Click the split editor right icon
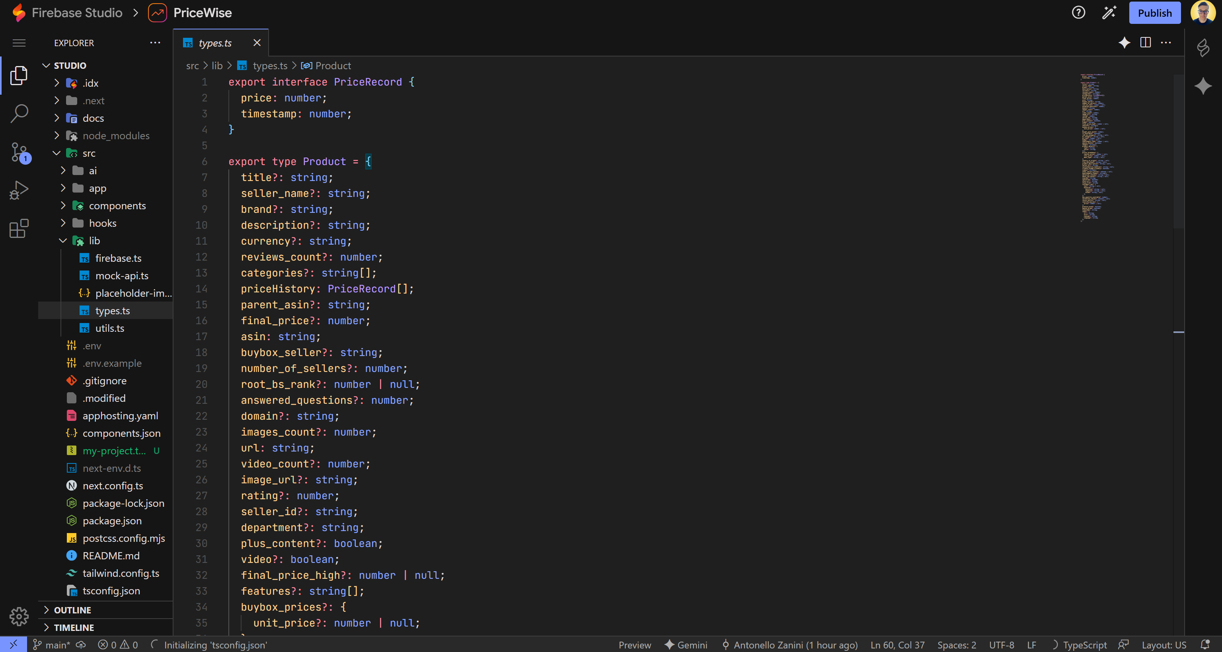 tap(1145, 43)
